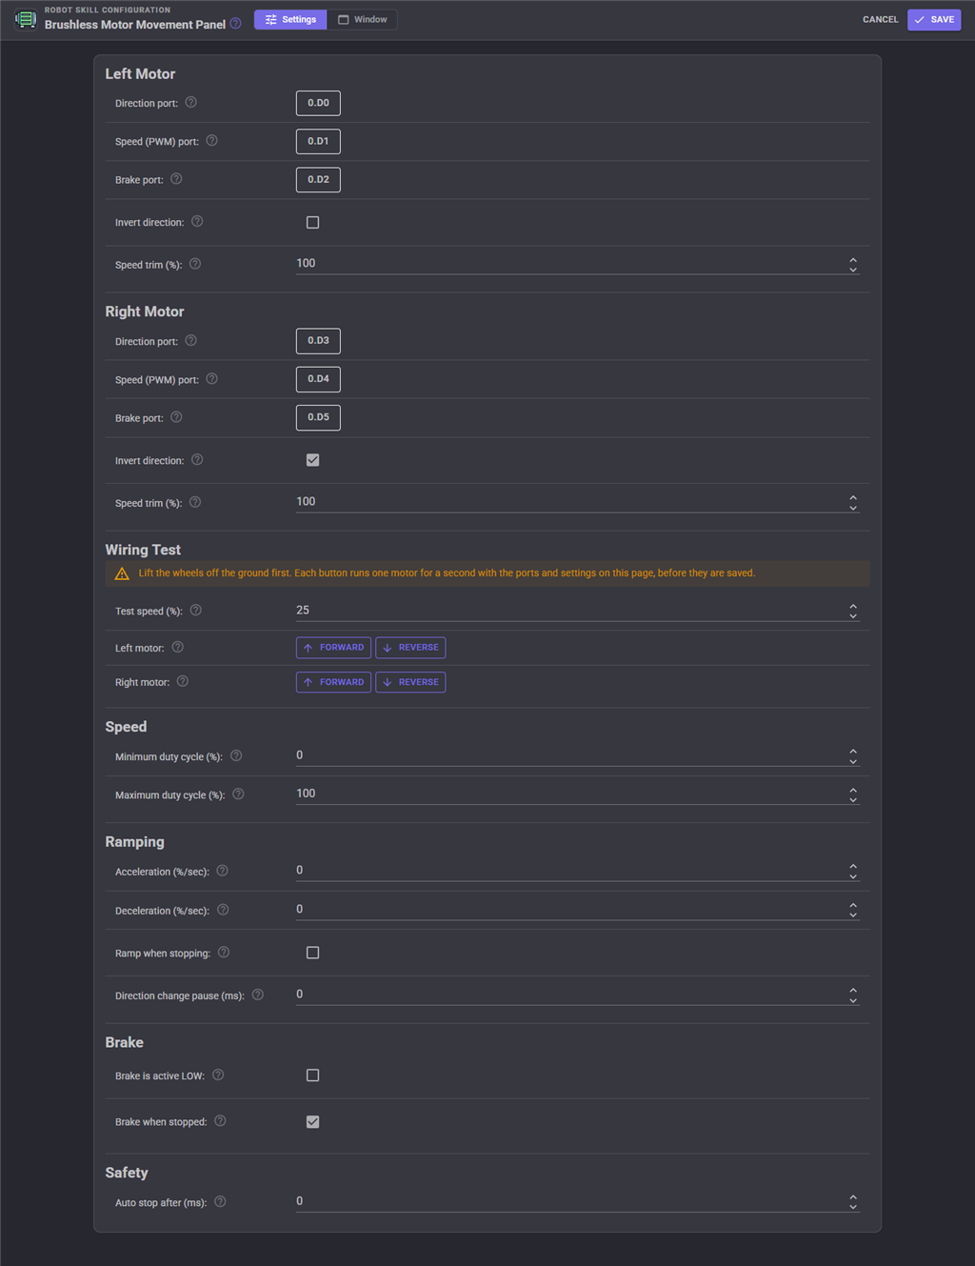Image resolution: width=975 pixels, height=1266 pixels.
Task: Run Right motor Reverse test
Action: click(410, 682)
